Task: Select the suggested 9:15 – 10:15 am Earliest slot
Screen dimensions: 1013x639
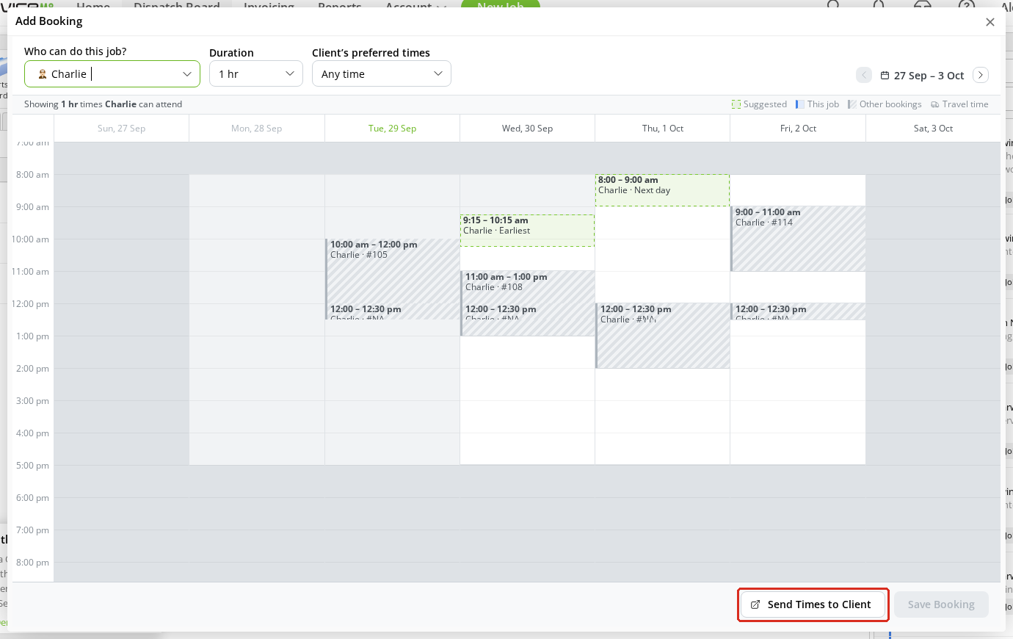Action: tap(527, 230)
